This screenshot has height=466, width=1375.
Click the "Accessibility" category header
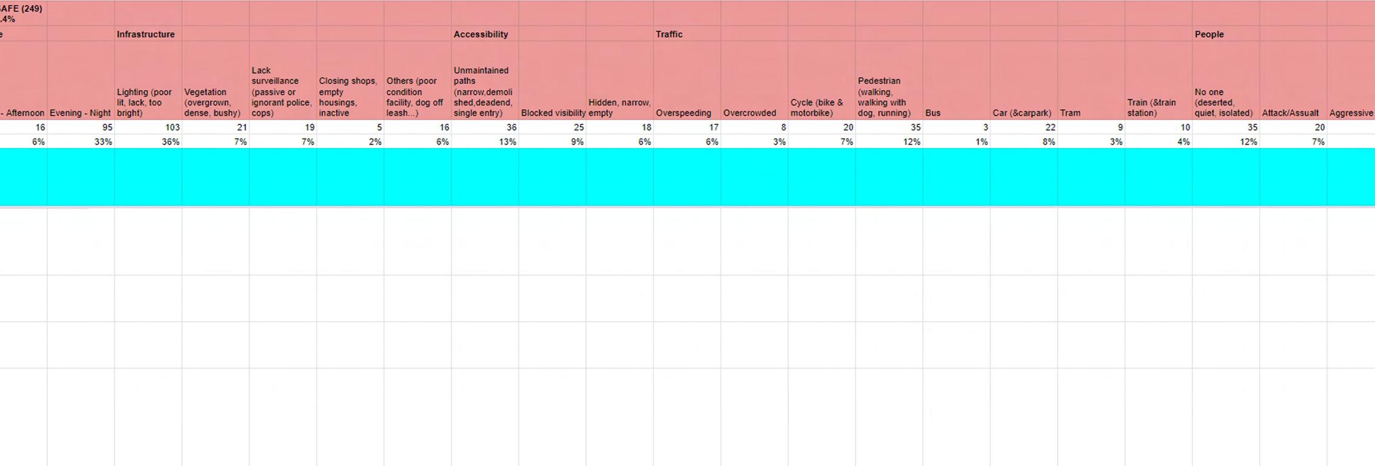pos(485,34)
